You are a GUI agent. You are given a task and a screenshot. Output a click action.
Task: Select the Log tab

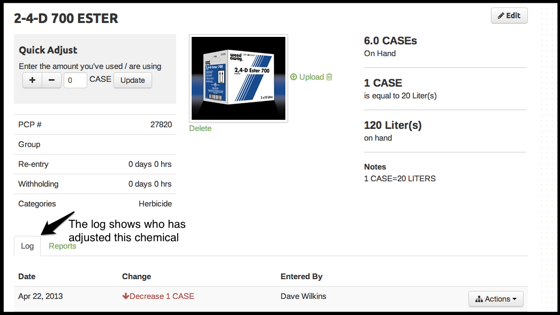pyautogui.click(x=27, y=246)
